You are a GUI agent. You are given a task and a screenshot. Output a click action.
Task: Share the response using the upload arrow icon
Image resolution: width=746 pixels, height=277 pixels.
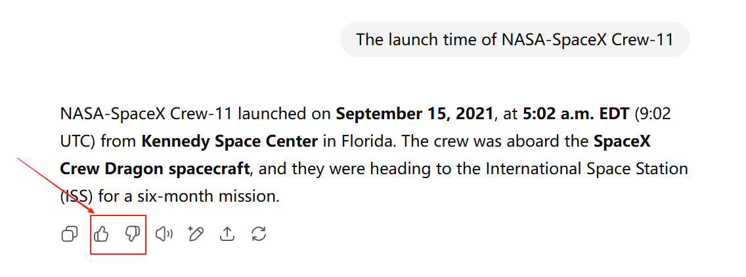click(227, 234)
